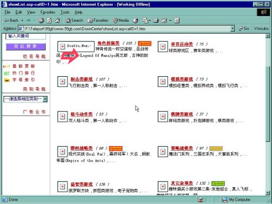Open the Tools menu
272x204 pixels.
pos(65,12)
